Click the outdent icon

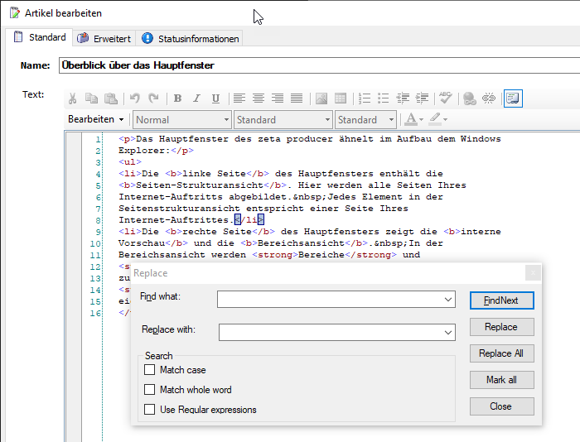point(403,98)
